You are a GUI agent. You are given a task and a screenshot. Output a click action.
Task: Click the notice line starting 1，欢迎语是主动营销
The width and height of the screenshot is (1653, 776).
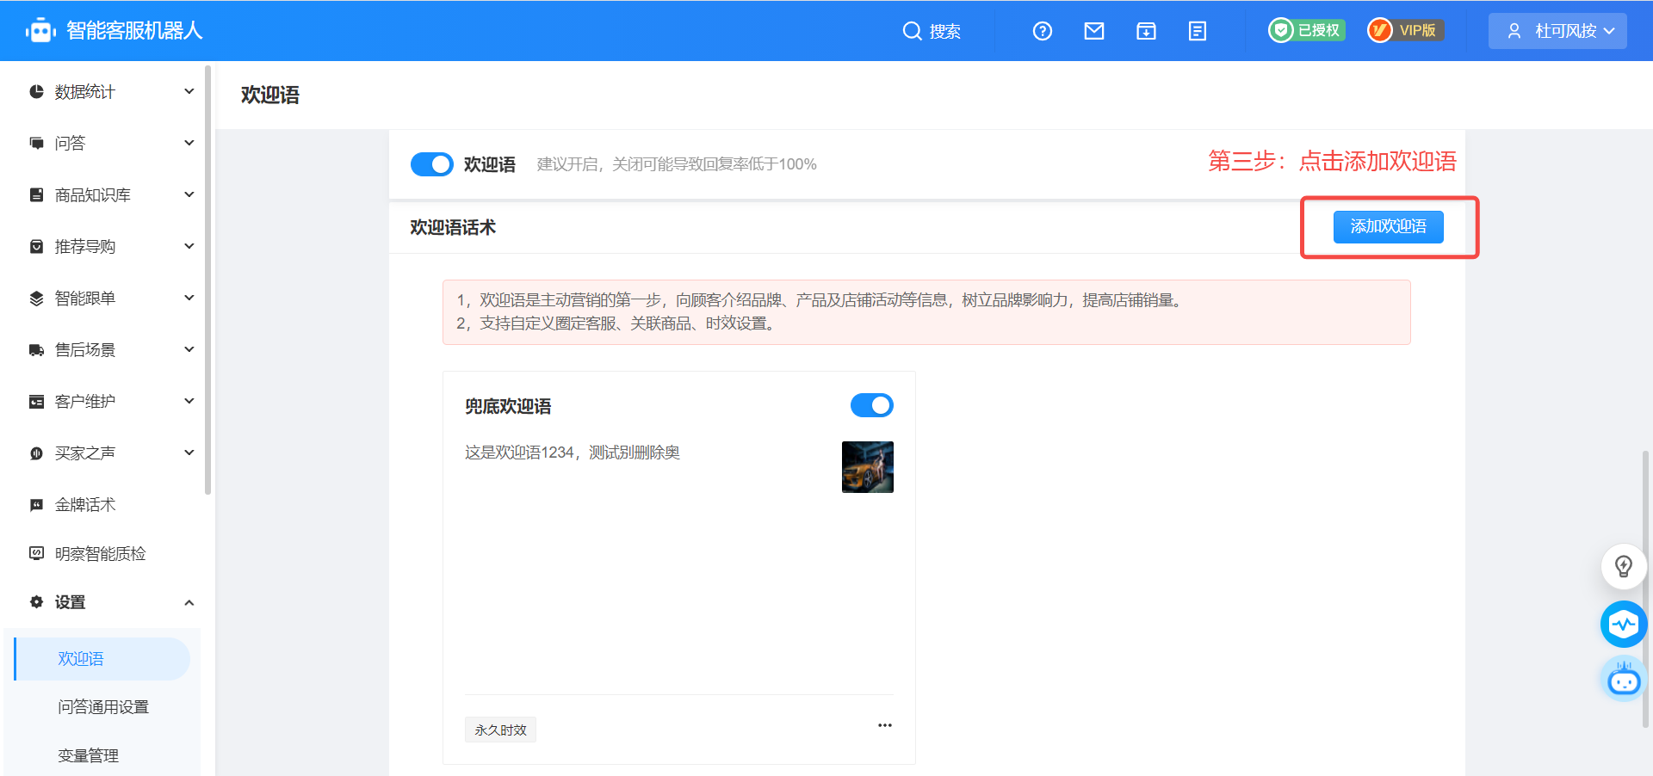tap(822, 300)
